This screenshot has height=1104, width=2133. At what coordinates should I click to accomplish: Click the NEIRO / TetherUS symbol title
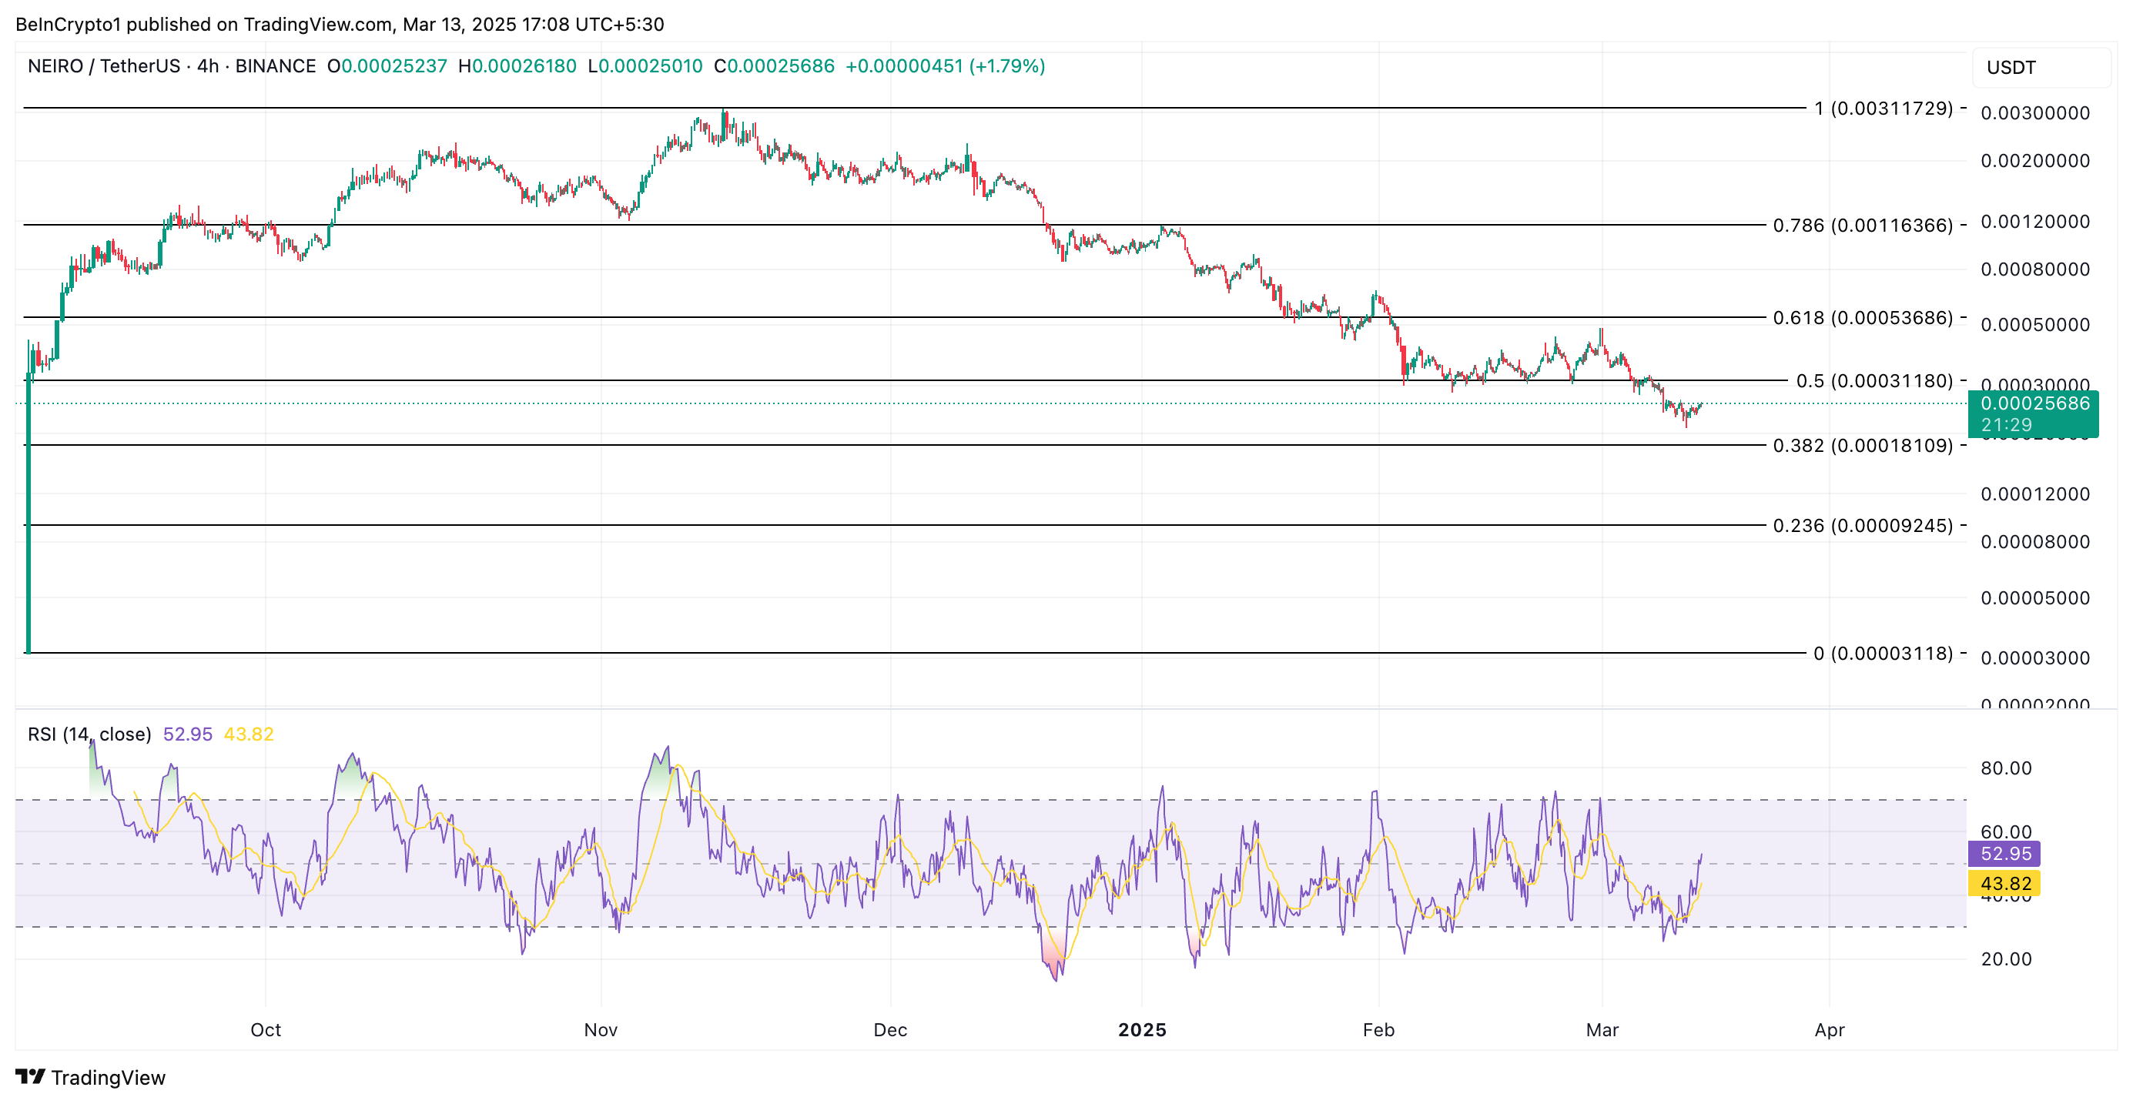coord(103,66)
